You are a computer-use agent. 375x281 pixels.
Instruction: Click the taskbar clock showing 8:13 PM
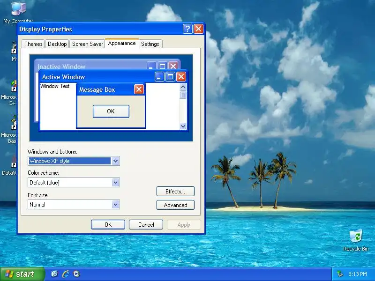pos(357,274)
